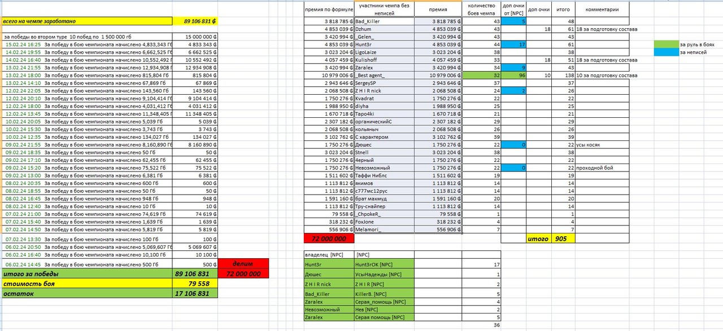Image resolution: width=723 pixels, height=331 pixels.
Task: Select participant 'Melamori_' cell
Action: (x=384, y=230)
